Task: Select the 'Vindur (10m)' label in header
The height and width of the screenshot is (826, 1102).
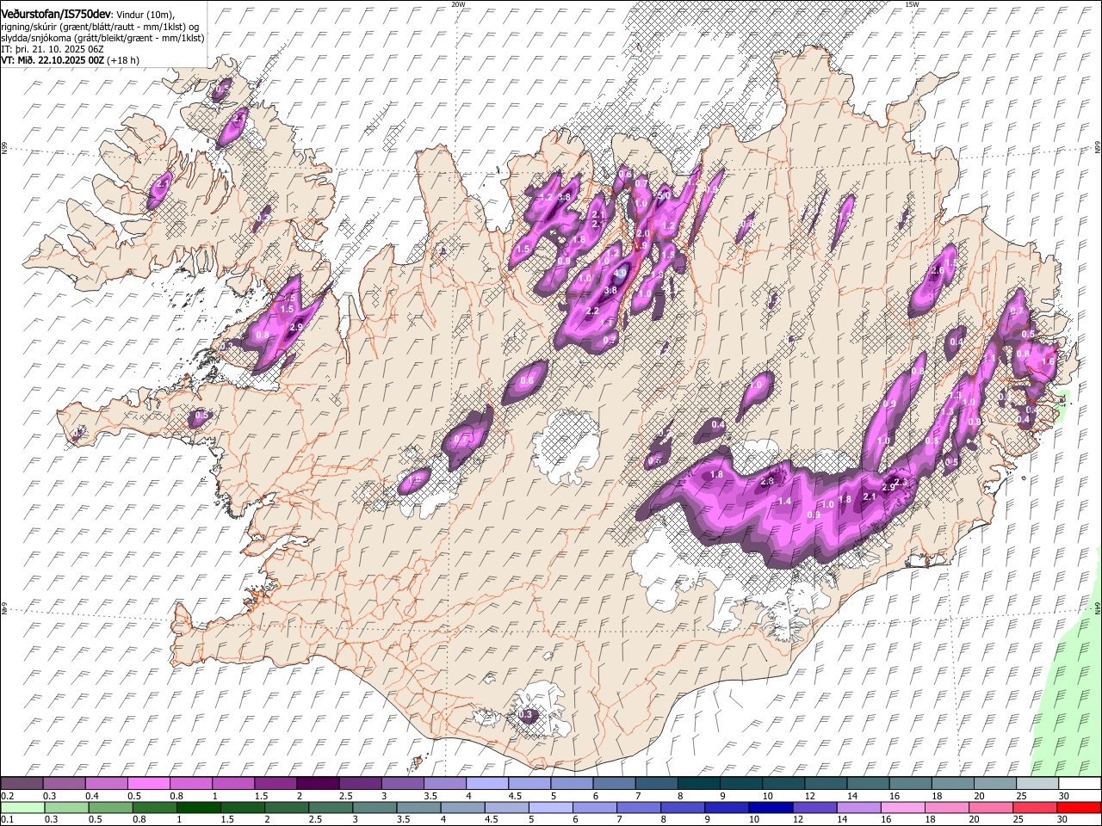Action: pyautogui.click(x=145, y=15)
